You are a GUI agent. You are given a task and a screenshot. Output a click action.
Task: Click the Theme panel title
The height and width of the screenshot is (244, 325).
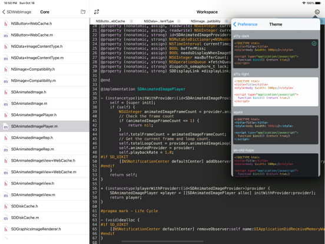[x=276, y=24]
